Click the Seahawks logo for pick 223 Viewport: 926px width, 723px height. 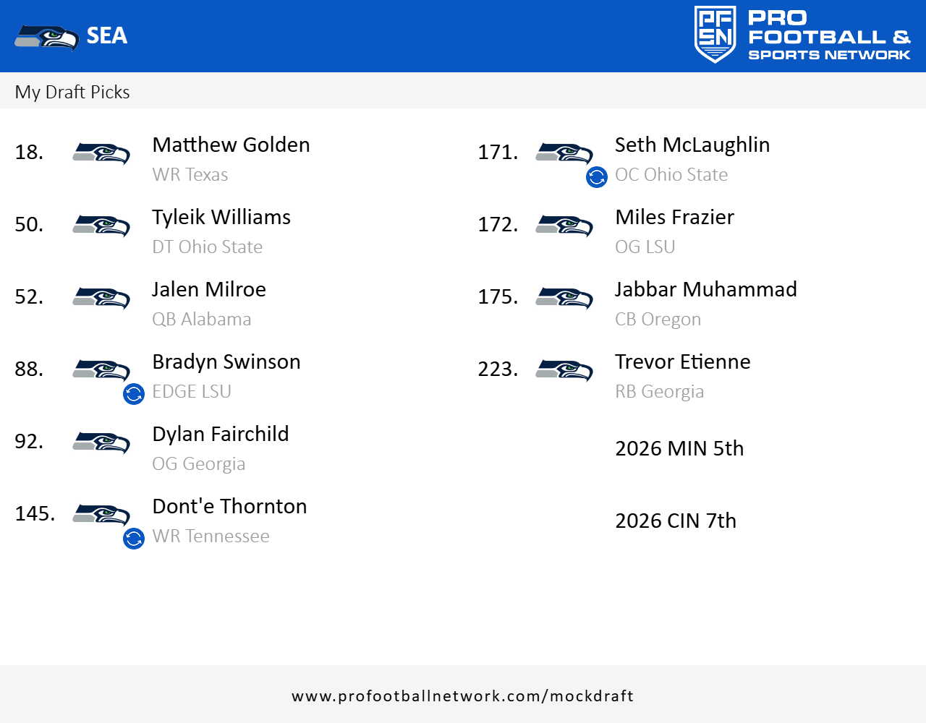(564, 370)
